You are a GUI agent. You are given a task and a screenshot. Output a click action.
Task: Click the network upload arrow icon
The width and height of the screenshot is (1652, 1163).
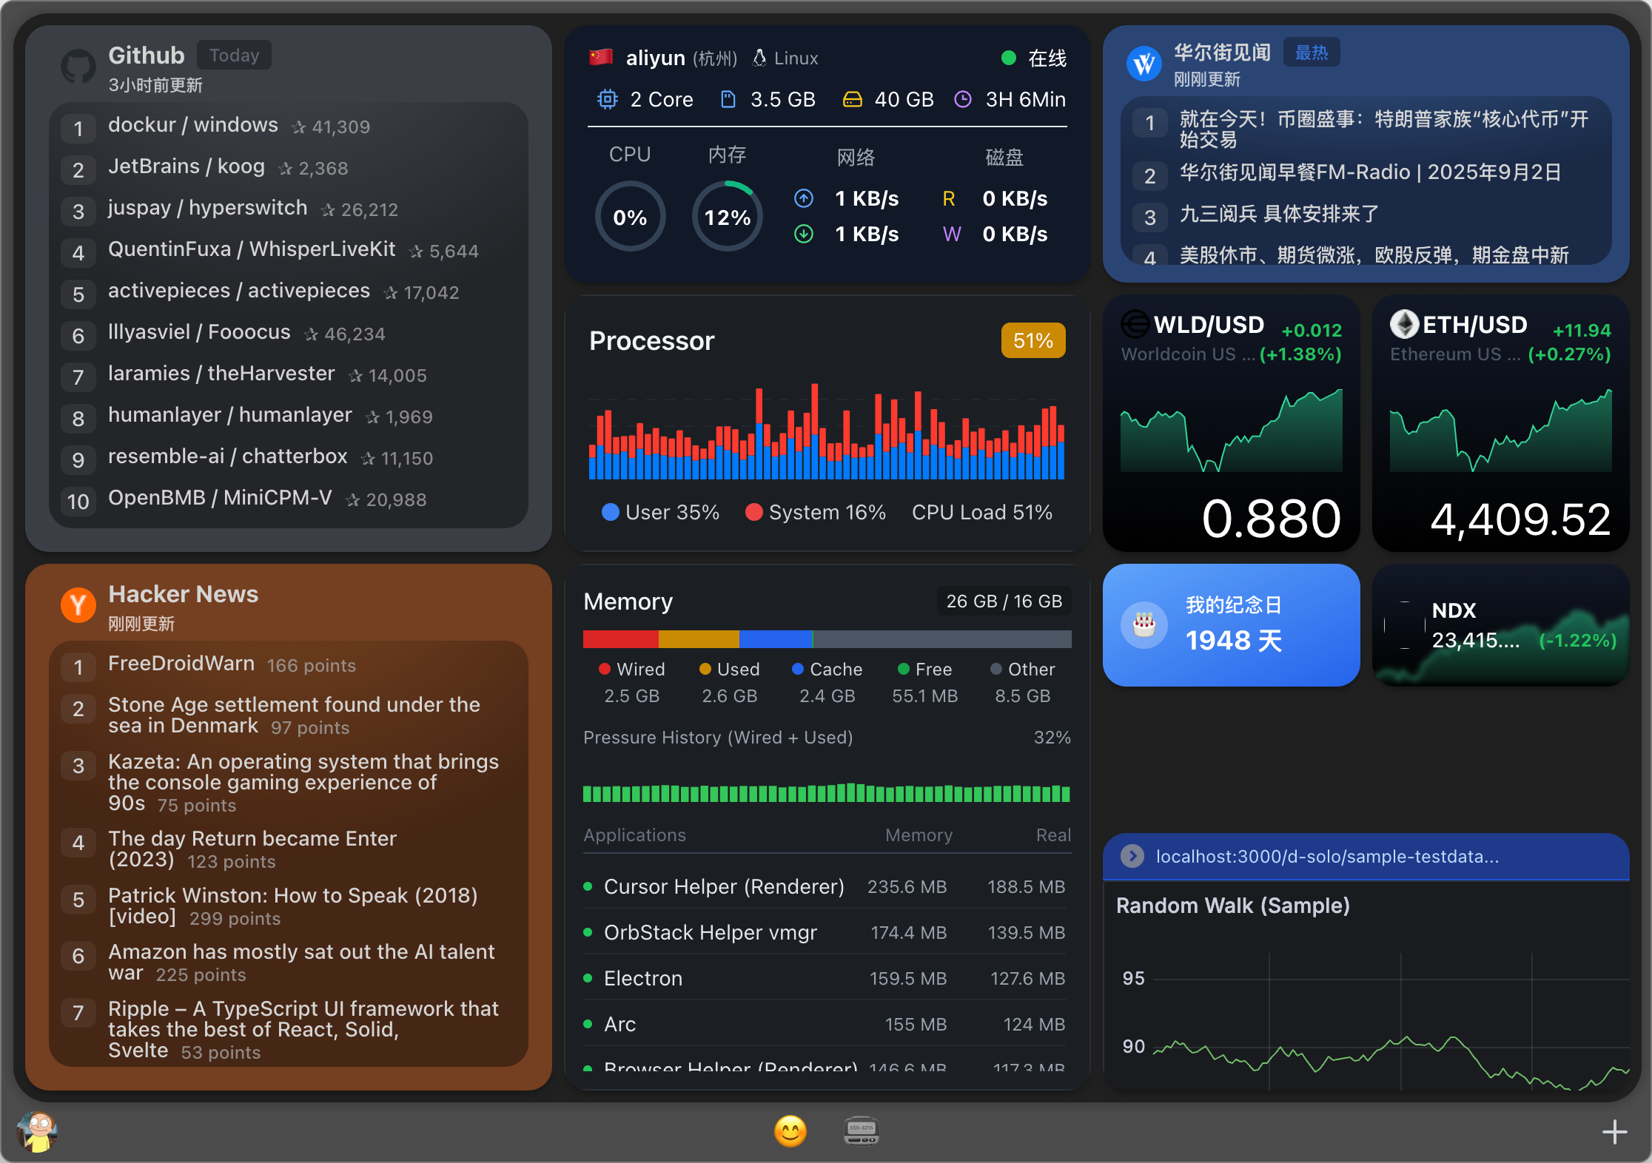tap(804, 198)
